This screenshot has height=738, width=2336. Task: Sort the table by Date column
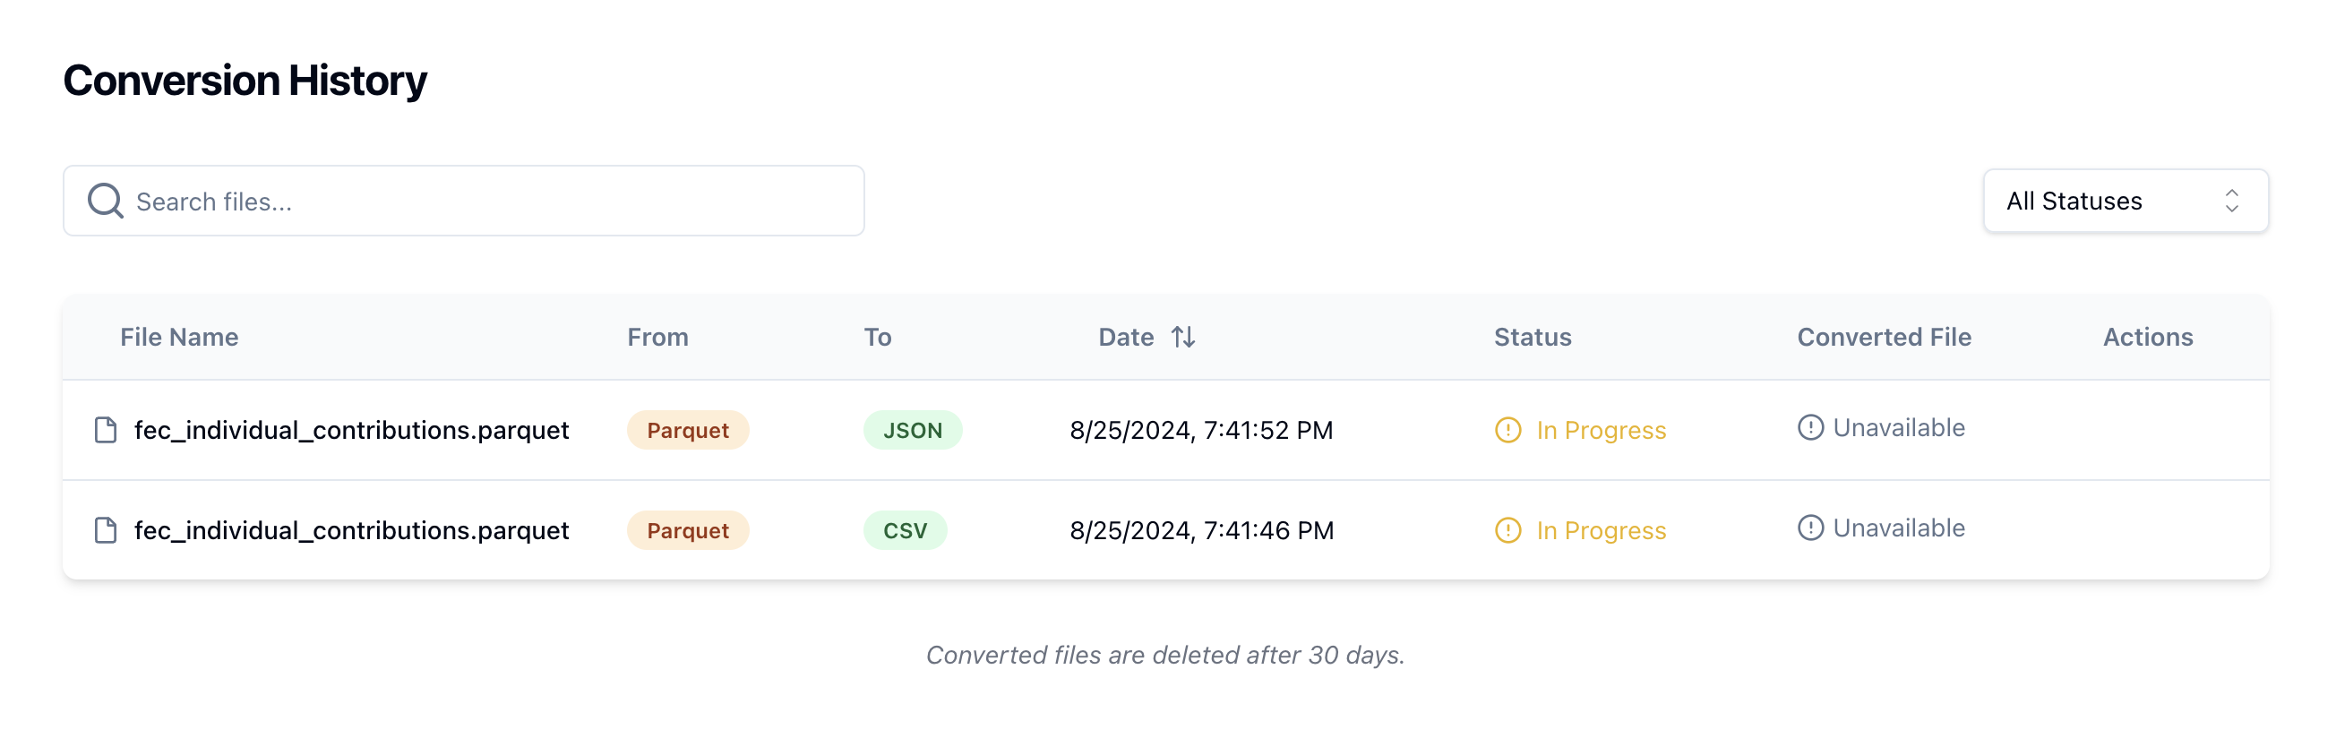[x=1126, y=338]
